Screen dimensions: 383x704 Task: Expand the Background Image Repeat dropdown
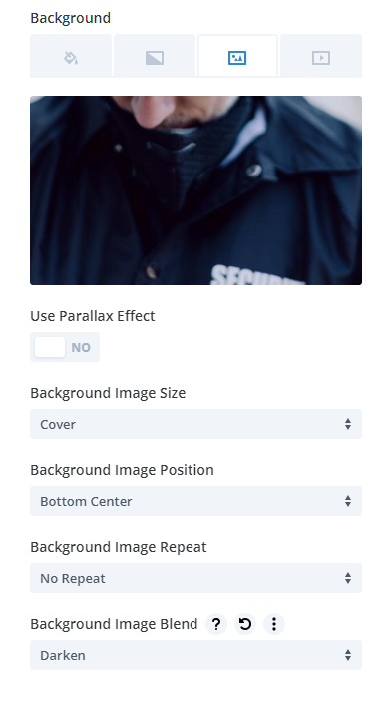pos(195,578)
